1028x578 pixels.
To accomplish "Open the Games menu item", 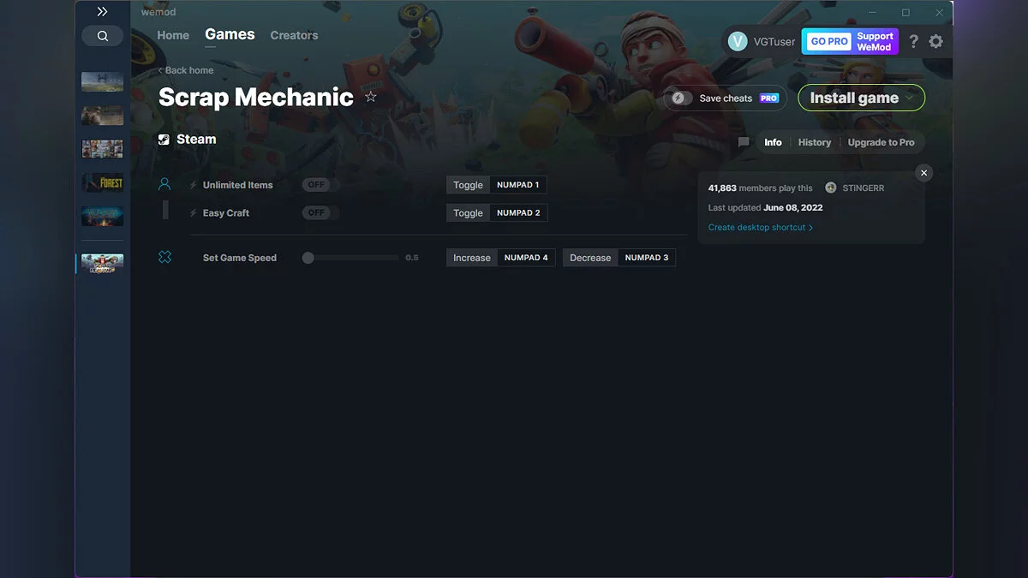I will (229, 34).
